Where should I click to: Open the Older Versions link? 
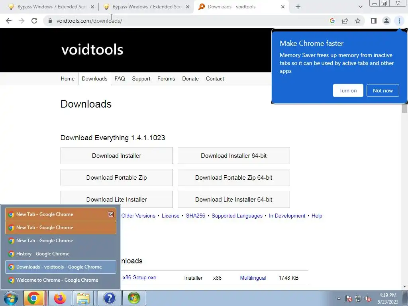click(x=138, y=216)
